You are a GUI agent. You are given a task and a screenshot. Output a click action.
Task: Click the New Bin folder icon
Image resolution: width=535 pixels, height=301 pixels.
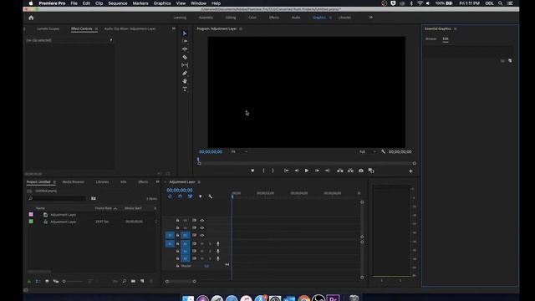[x=133, y=281]
